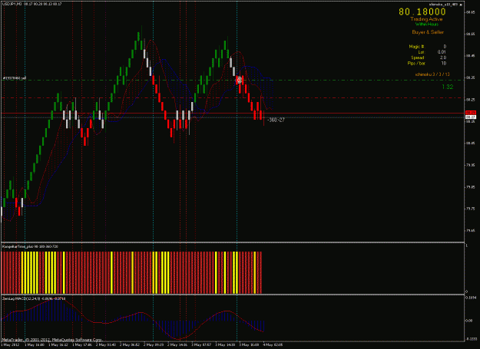The height and width of the screenshot is (349, 480).
Task: Click the red bid price tag on the price axis
Action: pyautogui.click(x=471, y=113)
